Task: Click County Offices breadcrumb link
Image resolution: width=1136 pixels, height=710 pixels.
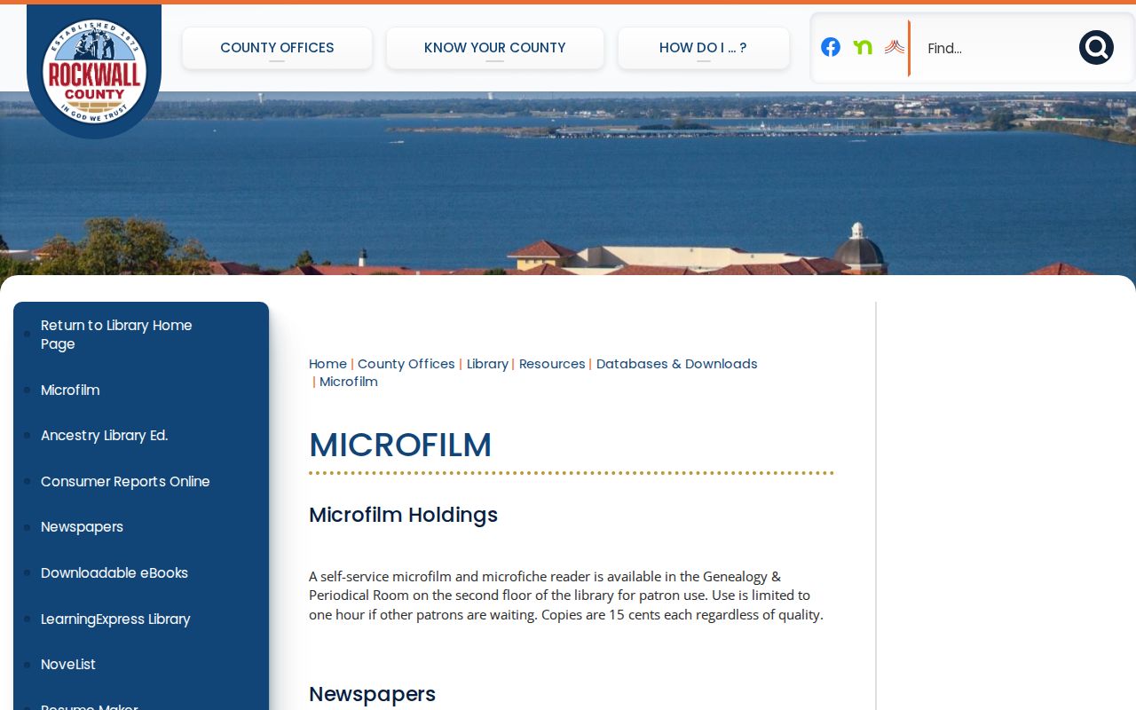Action: coord(406,364)
